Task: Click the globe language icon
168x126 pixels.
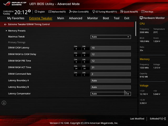Action: [36, 12]
